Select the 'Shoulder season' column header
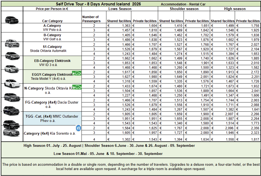261x176 pixels. (184, 9)
